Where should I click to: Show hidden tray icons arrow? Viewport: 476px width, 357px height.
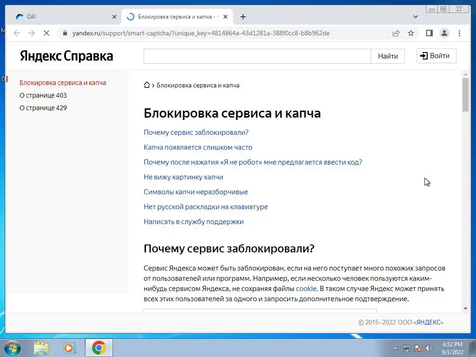(395, 348)
